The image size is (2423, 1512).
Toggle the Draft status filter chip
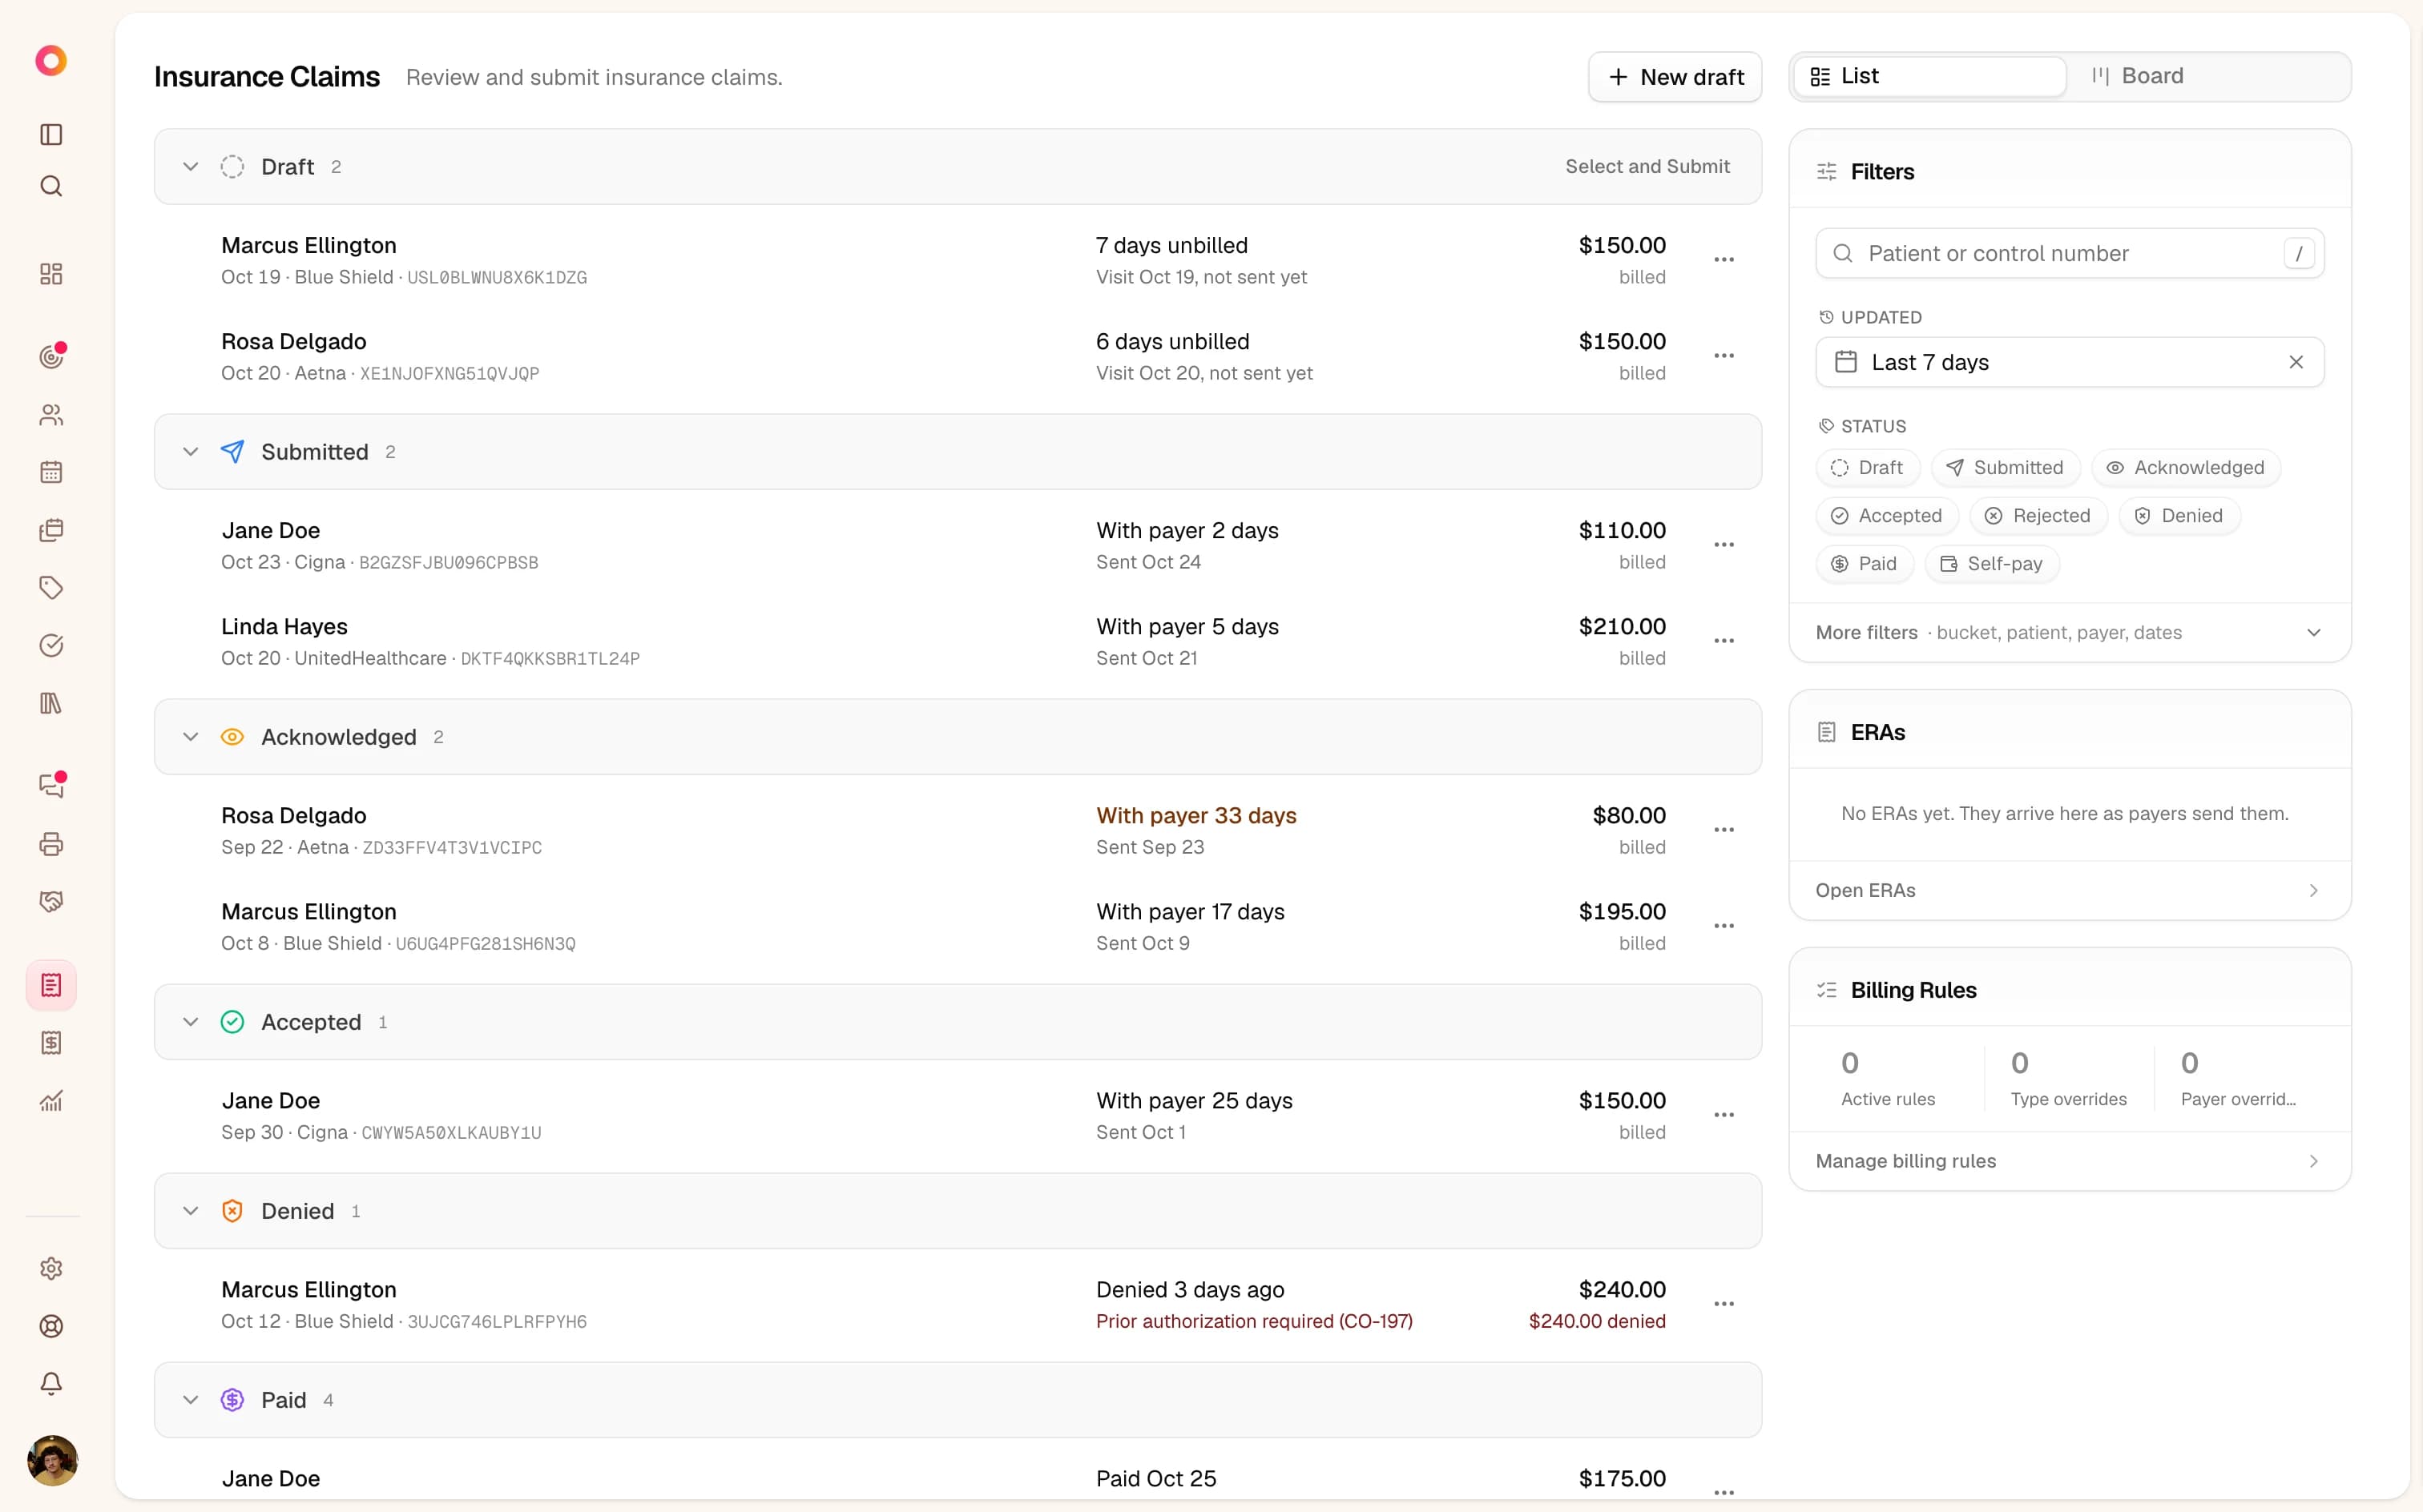pos(1867,468)
